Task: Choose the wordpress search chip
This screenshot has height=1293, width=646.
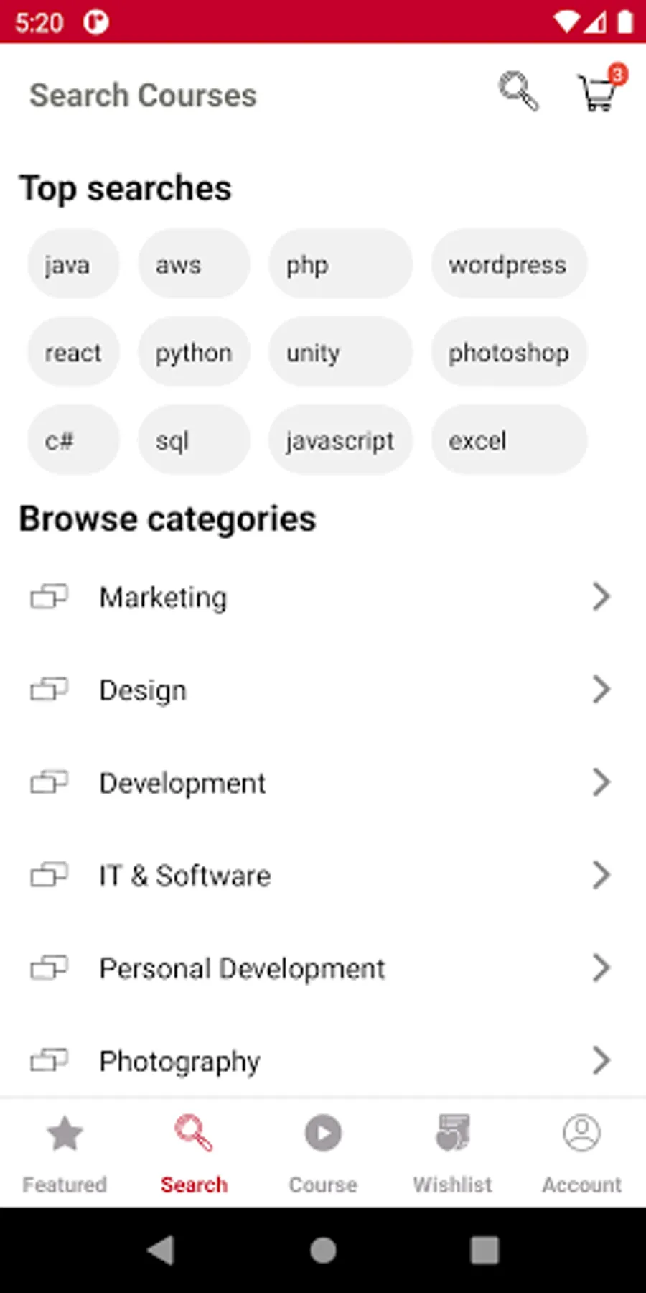Action: point(508,264)
